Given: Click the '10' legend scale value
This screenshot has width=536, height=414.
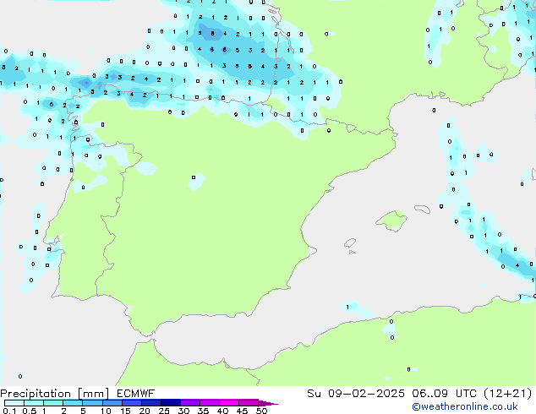Looking at the screenshot, I should [x=106, y=411].
